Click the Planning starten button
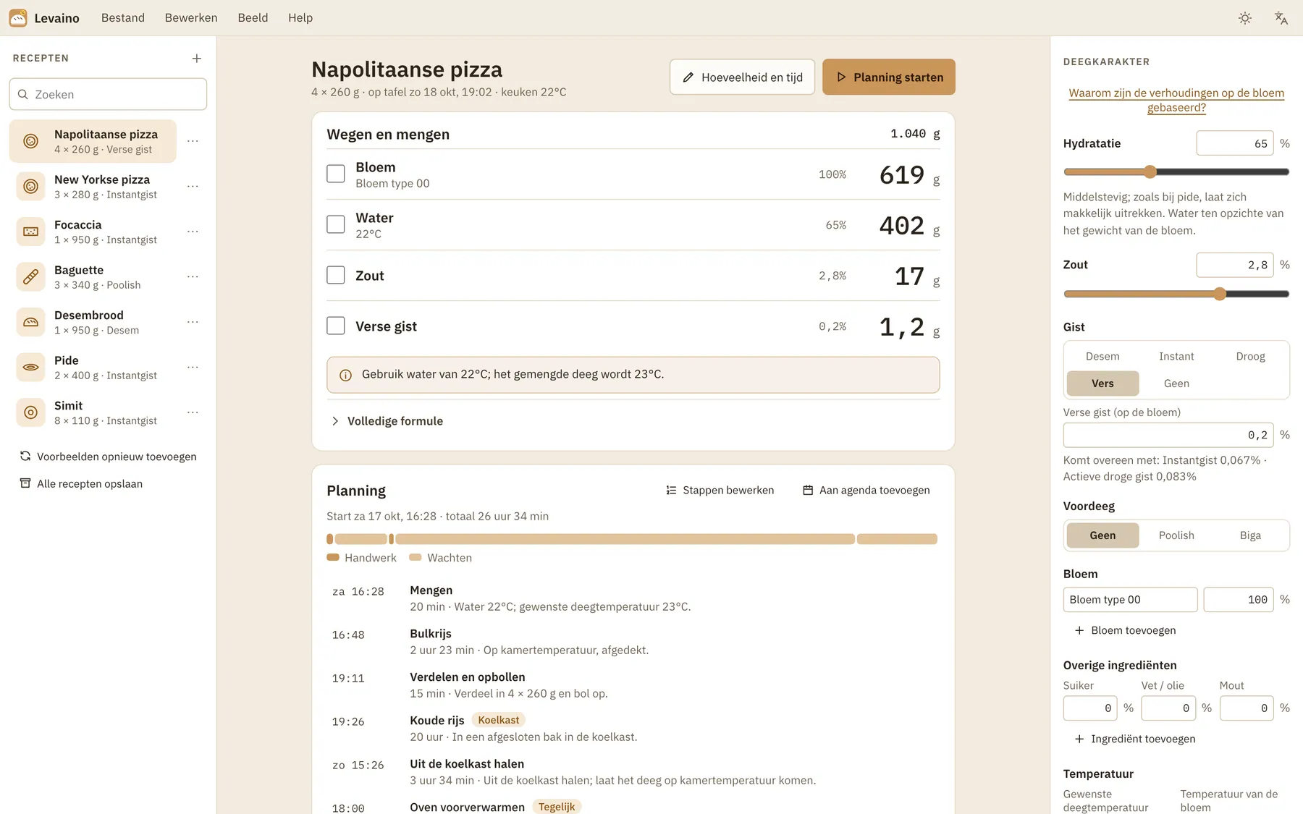This screenshot has height=814, width=1303. (x=889, y=77)
